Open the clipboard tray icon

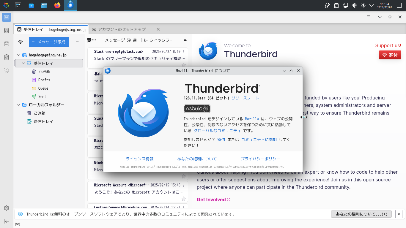336,5
